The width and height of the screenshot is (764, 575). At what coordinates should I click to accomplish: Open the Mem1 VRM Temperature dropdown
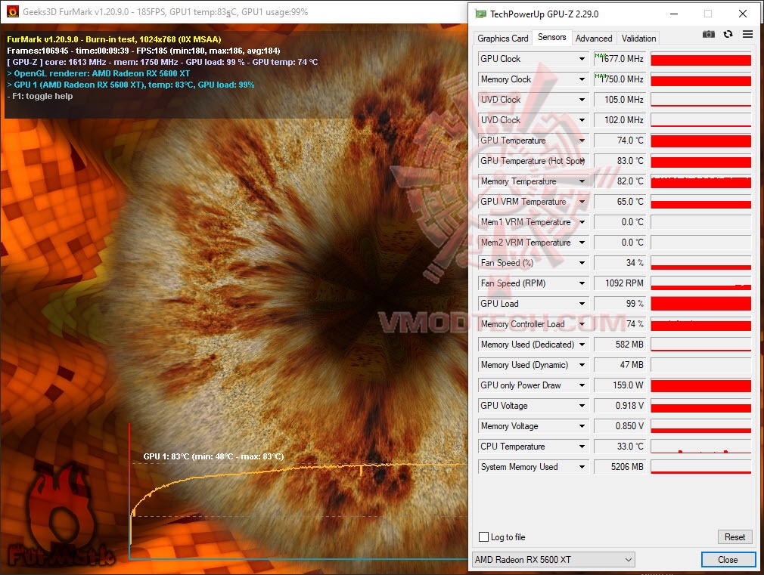(582, 222)
